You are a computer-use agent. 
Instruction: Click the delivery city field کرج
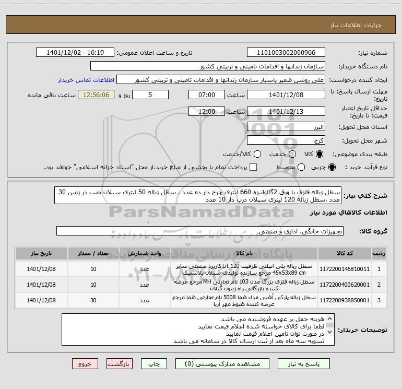click(x=286, y=140)
